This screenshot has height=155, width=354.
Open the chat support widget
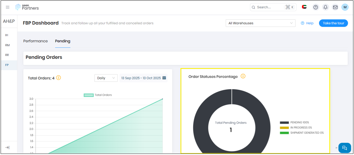click(x=345, y=148)
